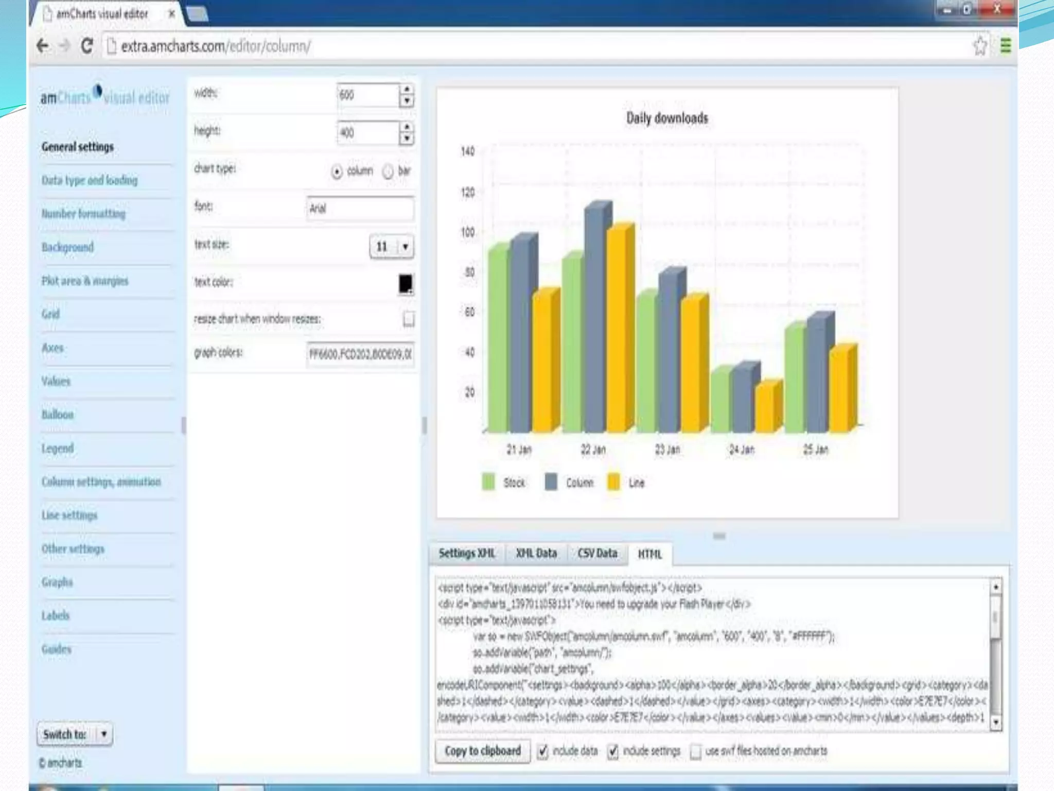Viewport: 1054px width, 791px height.
Task: Open the black text color swatch
Action: point(406,284)
